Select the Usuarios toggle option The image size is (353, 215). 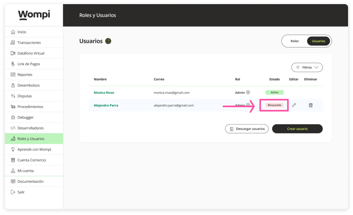(318, 41)
